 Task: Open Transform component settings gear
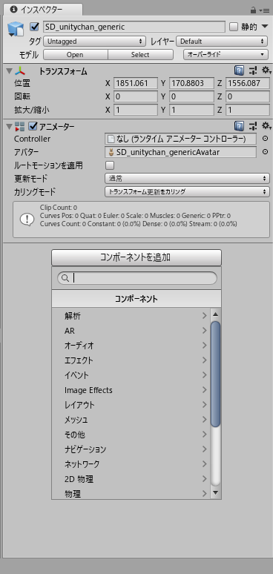266,70
